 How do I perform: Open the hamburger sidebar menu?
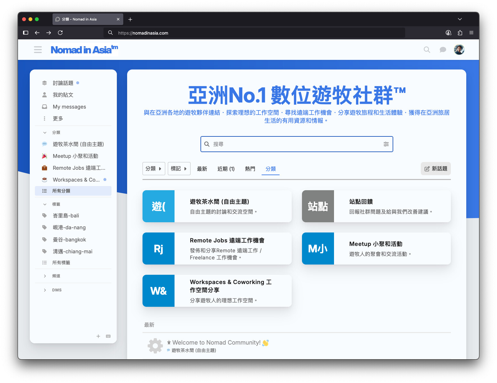38,50
